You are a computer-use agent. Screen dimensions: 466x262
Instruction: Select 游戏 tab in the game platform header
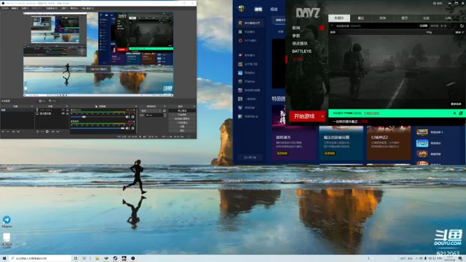pos(258,9)
